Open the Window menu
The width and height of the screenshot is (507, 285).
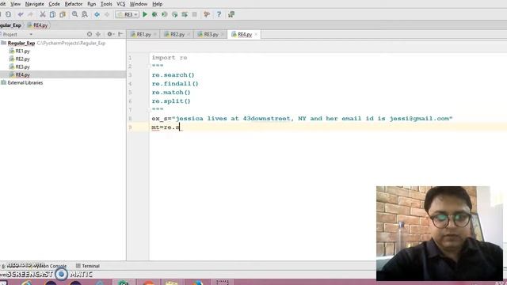coord(139,4)
